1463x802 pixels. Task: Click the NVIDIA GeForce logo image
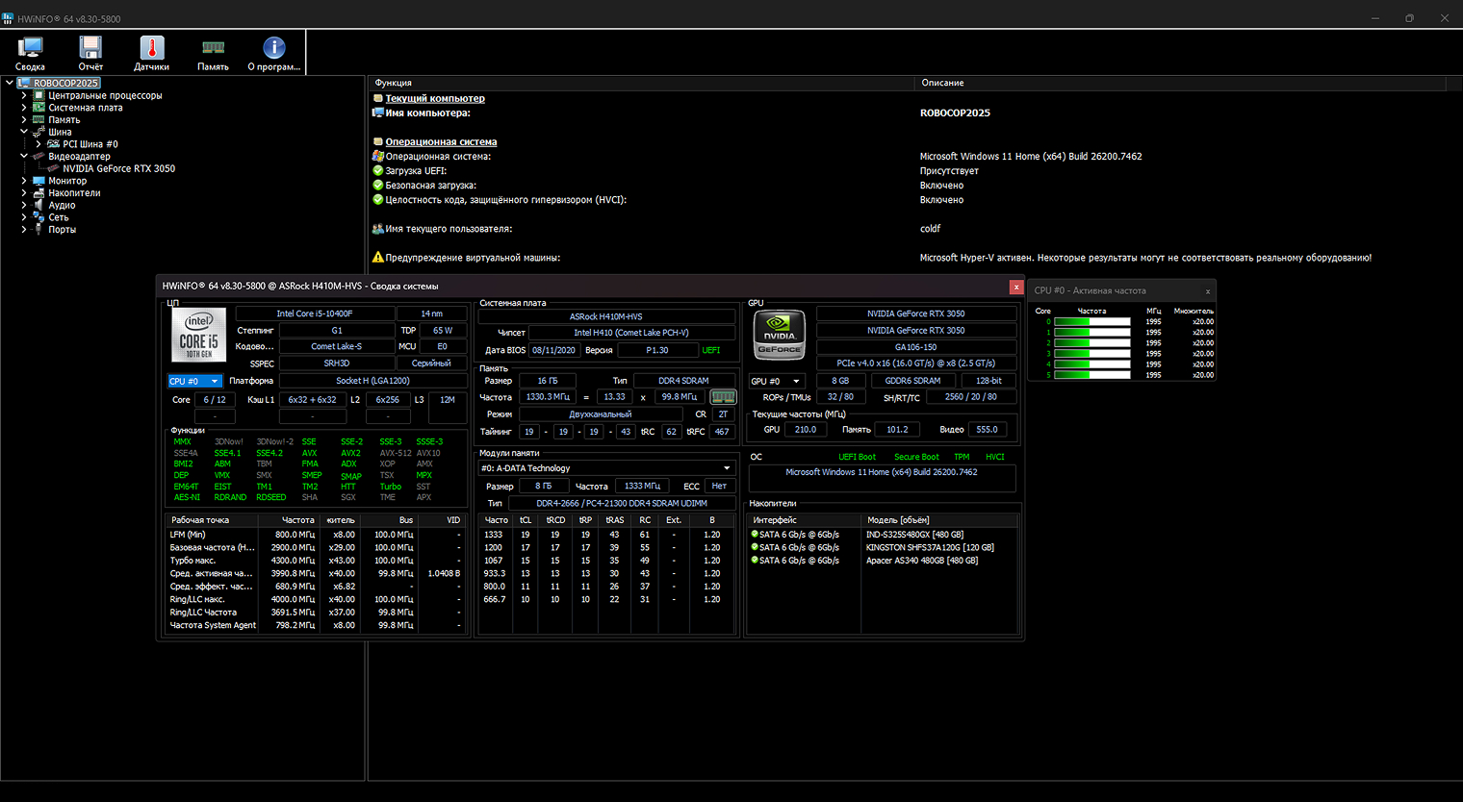pyautogui.click(x=779, y=334)
